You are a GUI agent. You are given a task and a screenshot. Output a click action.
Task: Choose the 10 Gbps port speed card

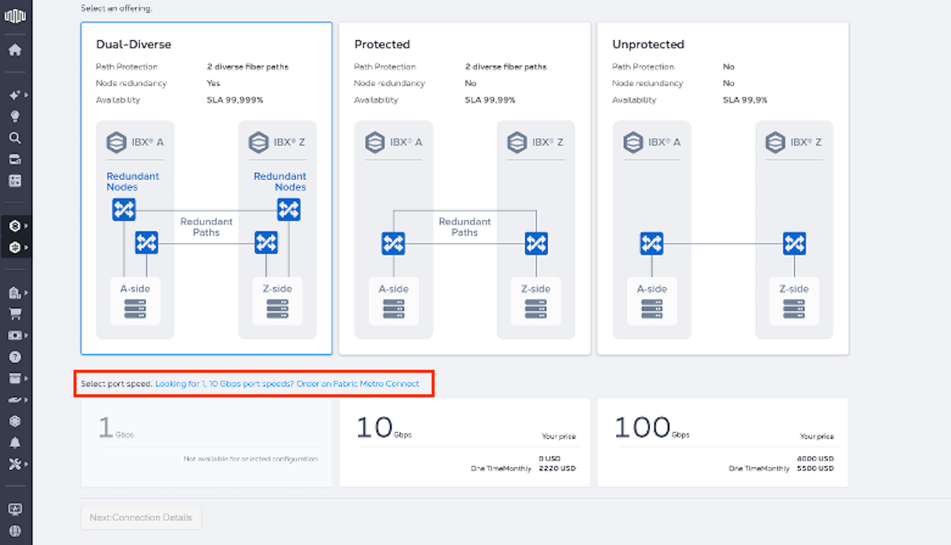pos(464,443)
